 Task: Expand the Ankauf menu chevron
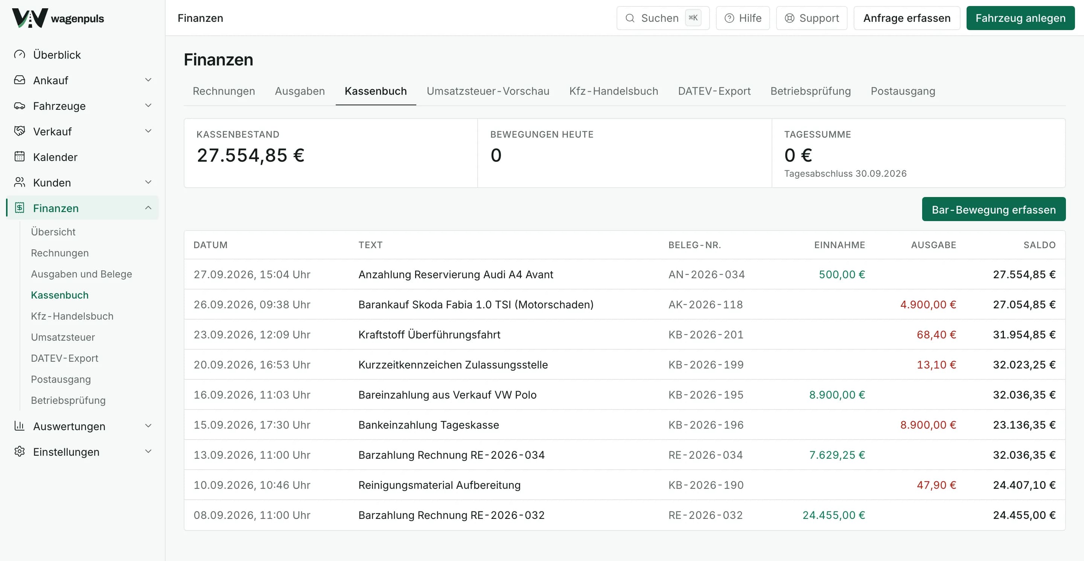point(148,80)
